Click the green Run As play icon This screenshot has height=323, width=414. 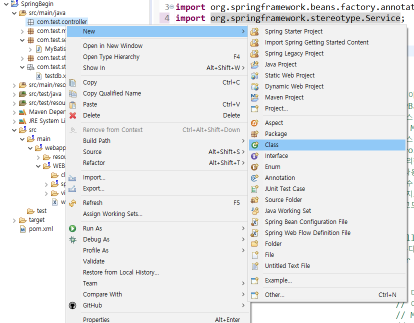72,228
